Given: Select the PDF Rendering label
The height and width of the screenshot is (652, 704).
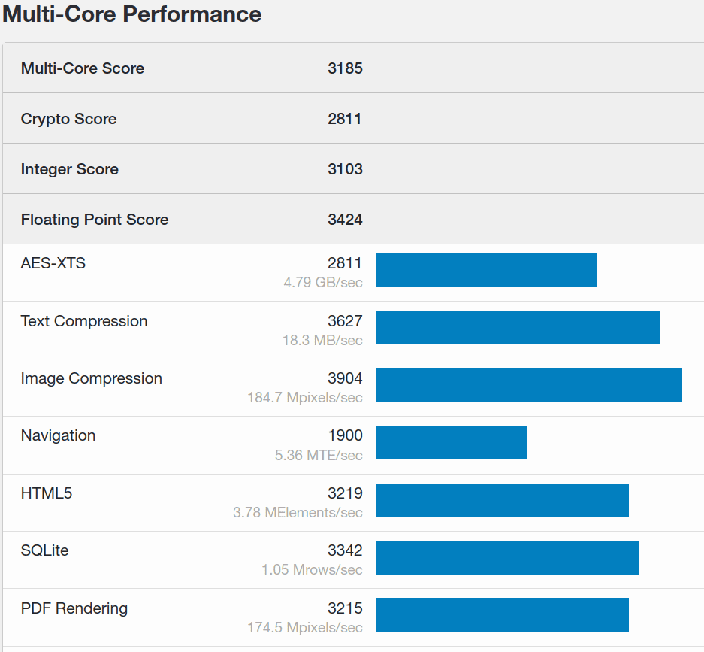Looking at the screenshot, I should pyautogui.click(x=74, y=608).
